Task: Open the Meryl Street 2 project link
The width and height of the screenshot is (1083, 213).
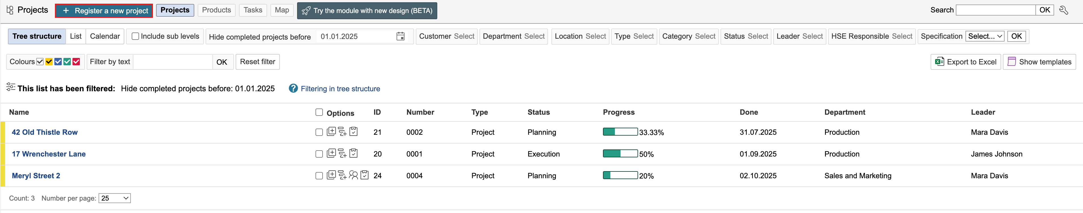Action: coord(36,176)
